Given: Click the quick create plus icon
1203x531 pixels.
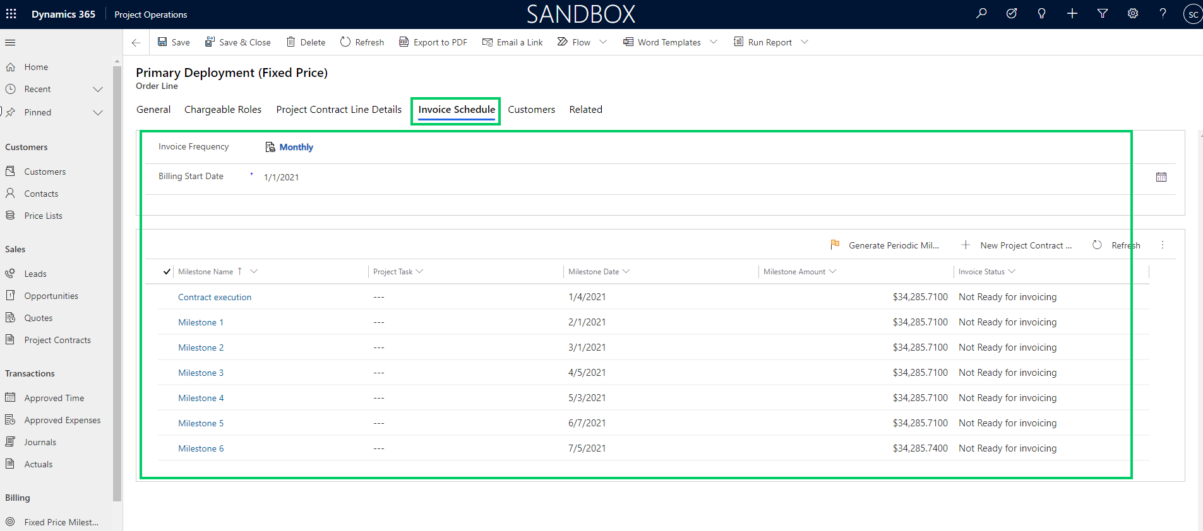Looking at the screenshot, I should tap(1072, 13).
